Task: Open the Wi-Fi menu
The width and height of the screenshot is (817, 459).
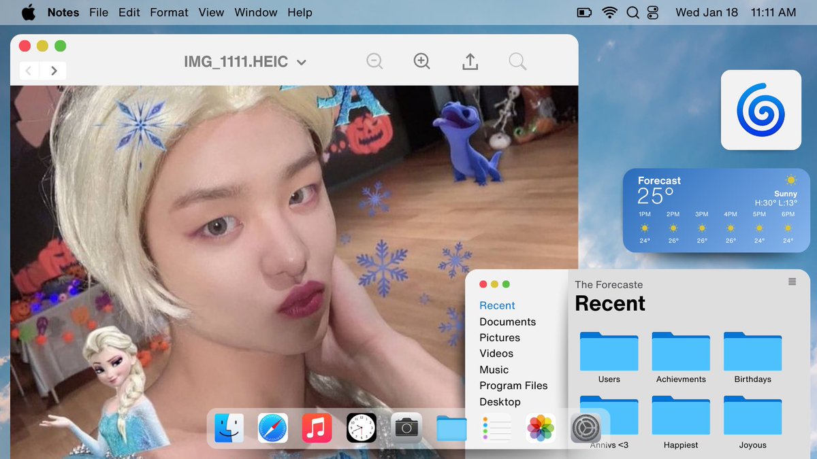Action: point(609,12)
